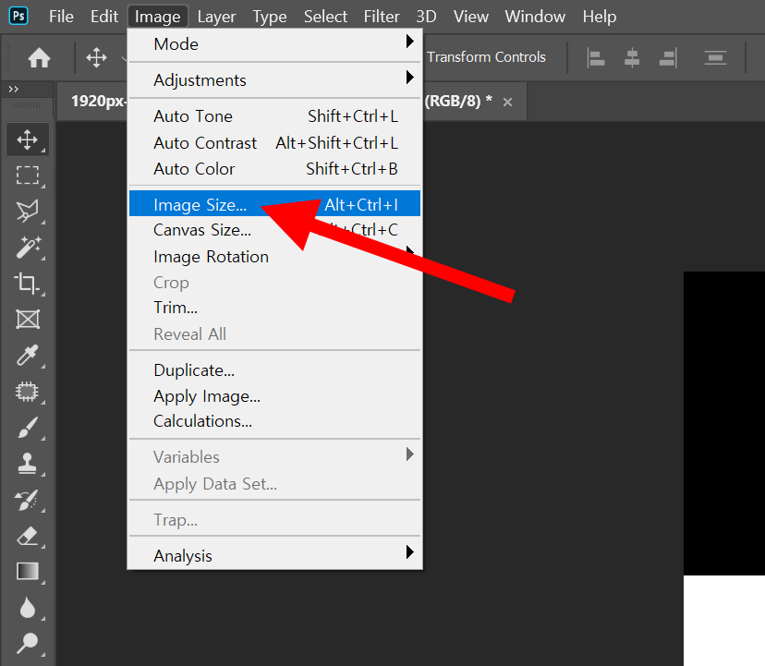Viewport: 765px width, 666px height.
Task: Choose Trim... from Image menu
Action: pyautogui.click(x=274, y=308)
